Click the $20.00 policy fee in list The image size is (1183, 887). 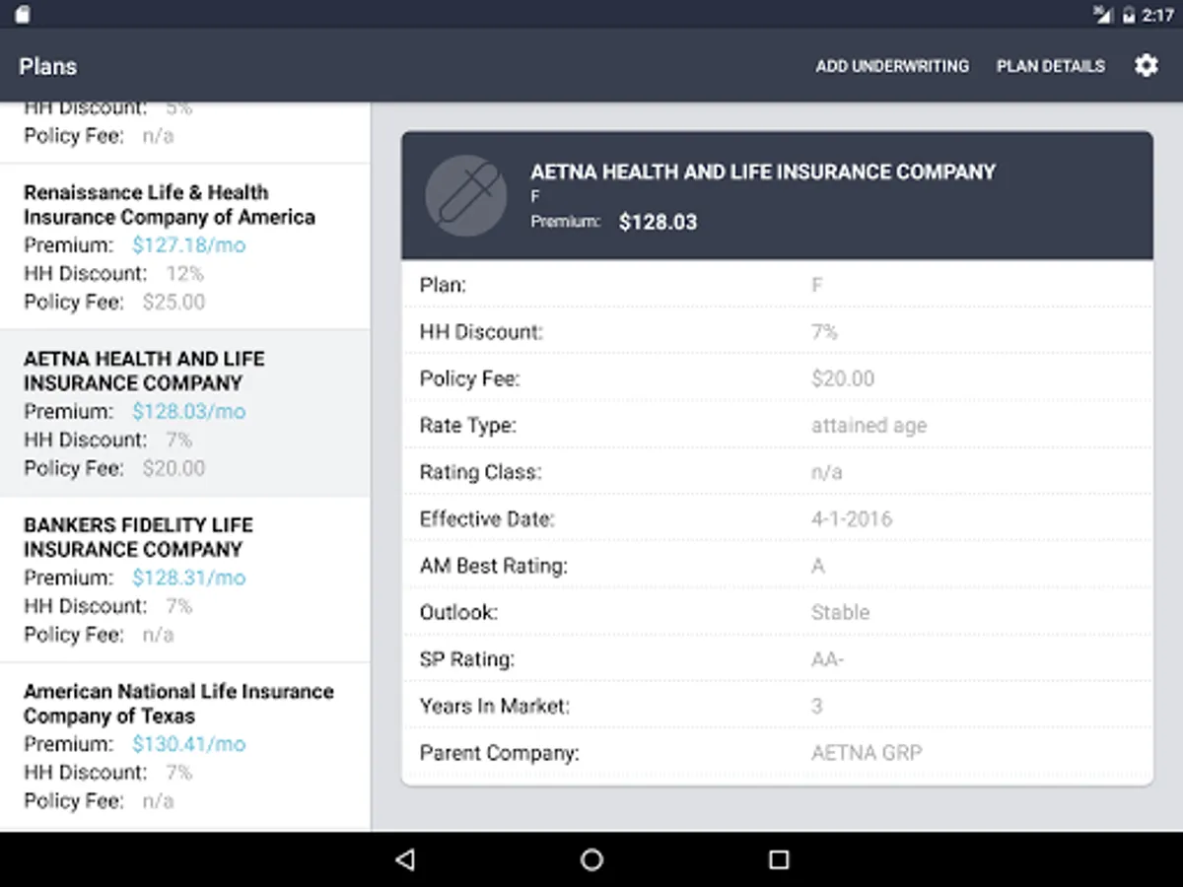tap(174, 468)
